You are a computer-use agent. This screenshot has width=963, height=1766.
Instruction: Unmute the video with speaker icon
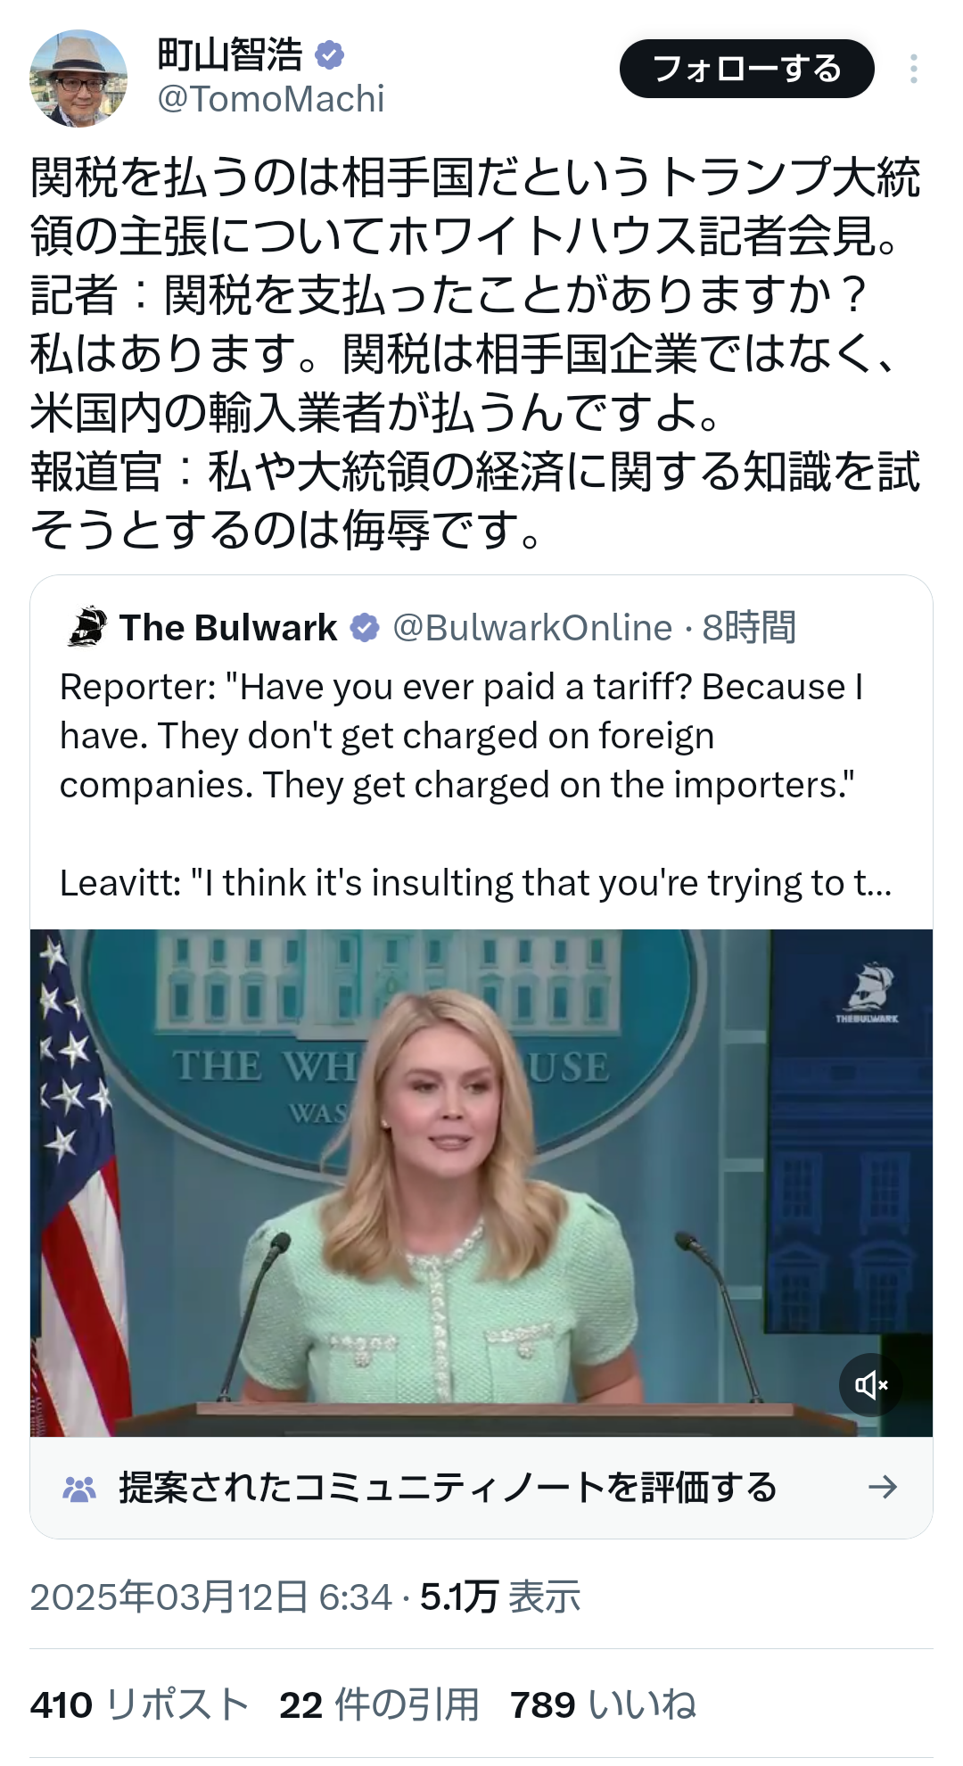click(x=871, y=1384)
